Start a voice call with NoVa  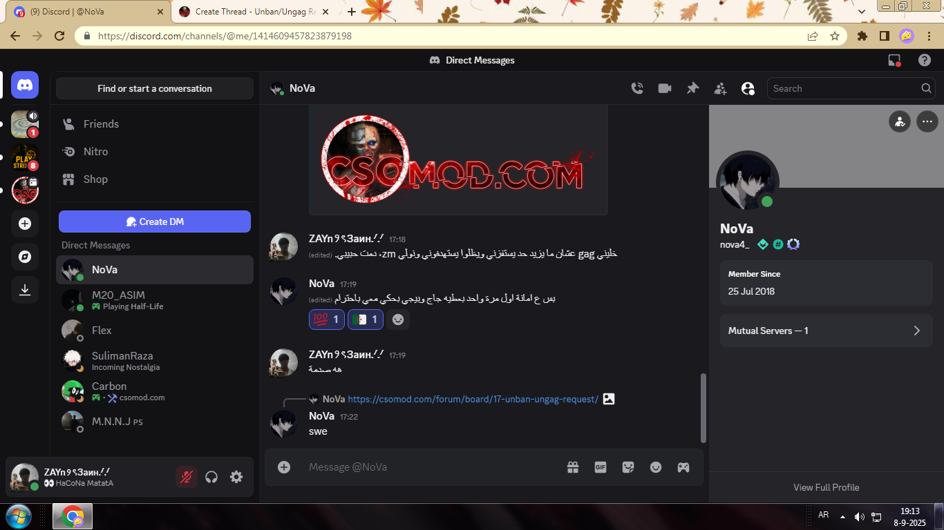(637, 88)
